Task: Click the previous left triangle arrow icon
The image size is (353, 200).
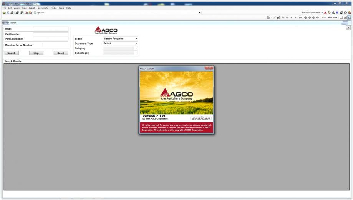Action: coord(291,18)
